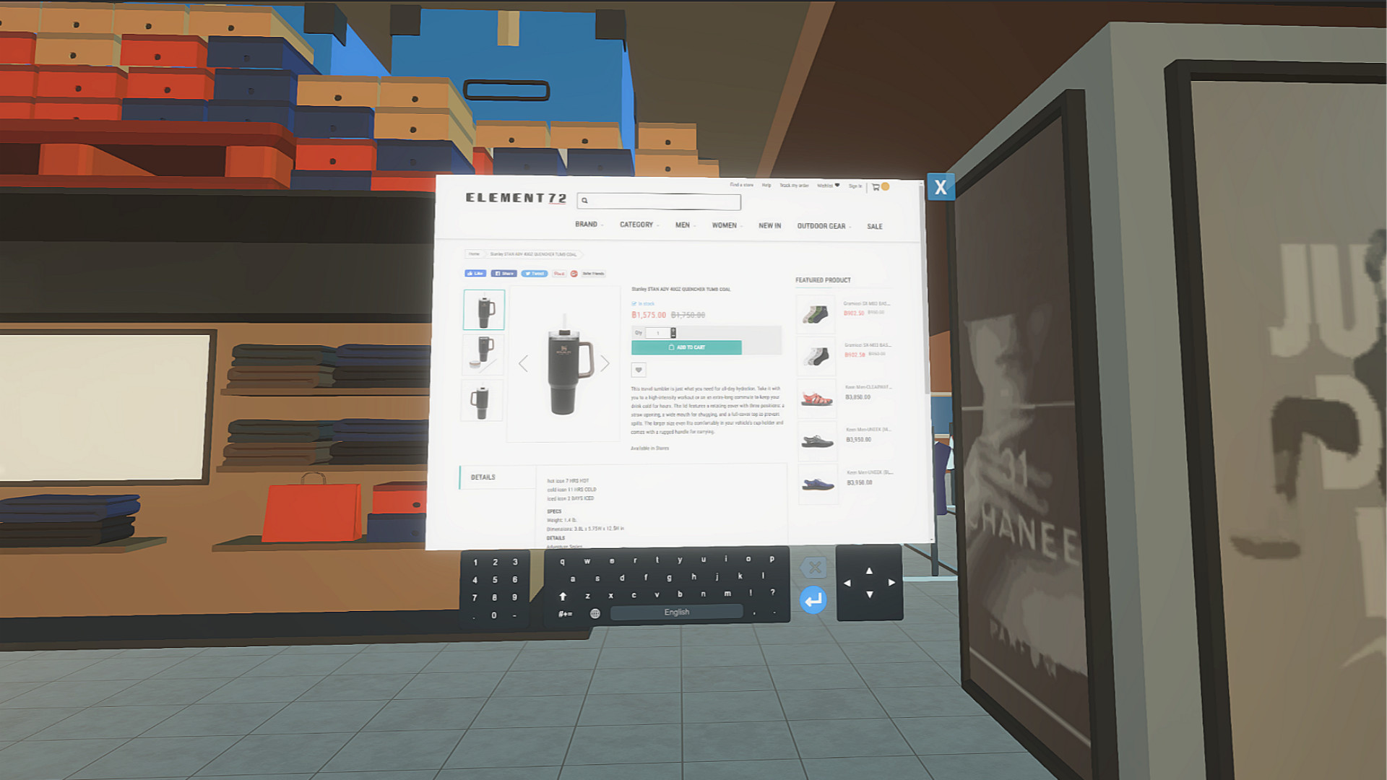Click the shopping cart icon in the header
This screenshot has width=1387, height=780.
[x=876, y=186]
